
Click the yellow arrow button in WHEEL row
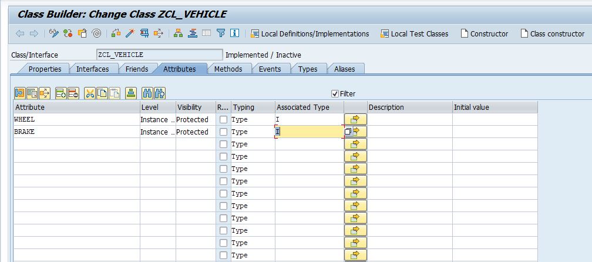pyautogui.click(x=355, y=119)
